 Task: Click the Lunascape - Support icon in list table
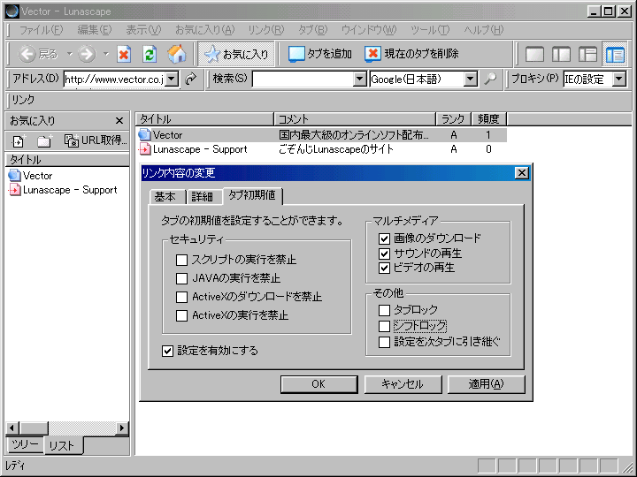click(144, 149)
